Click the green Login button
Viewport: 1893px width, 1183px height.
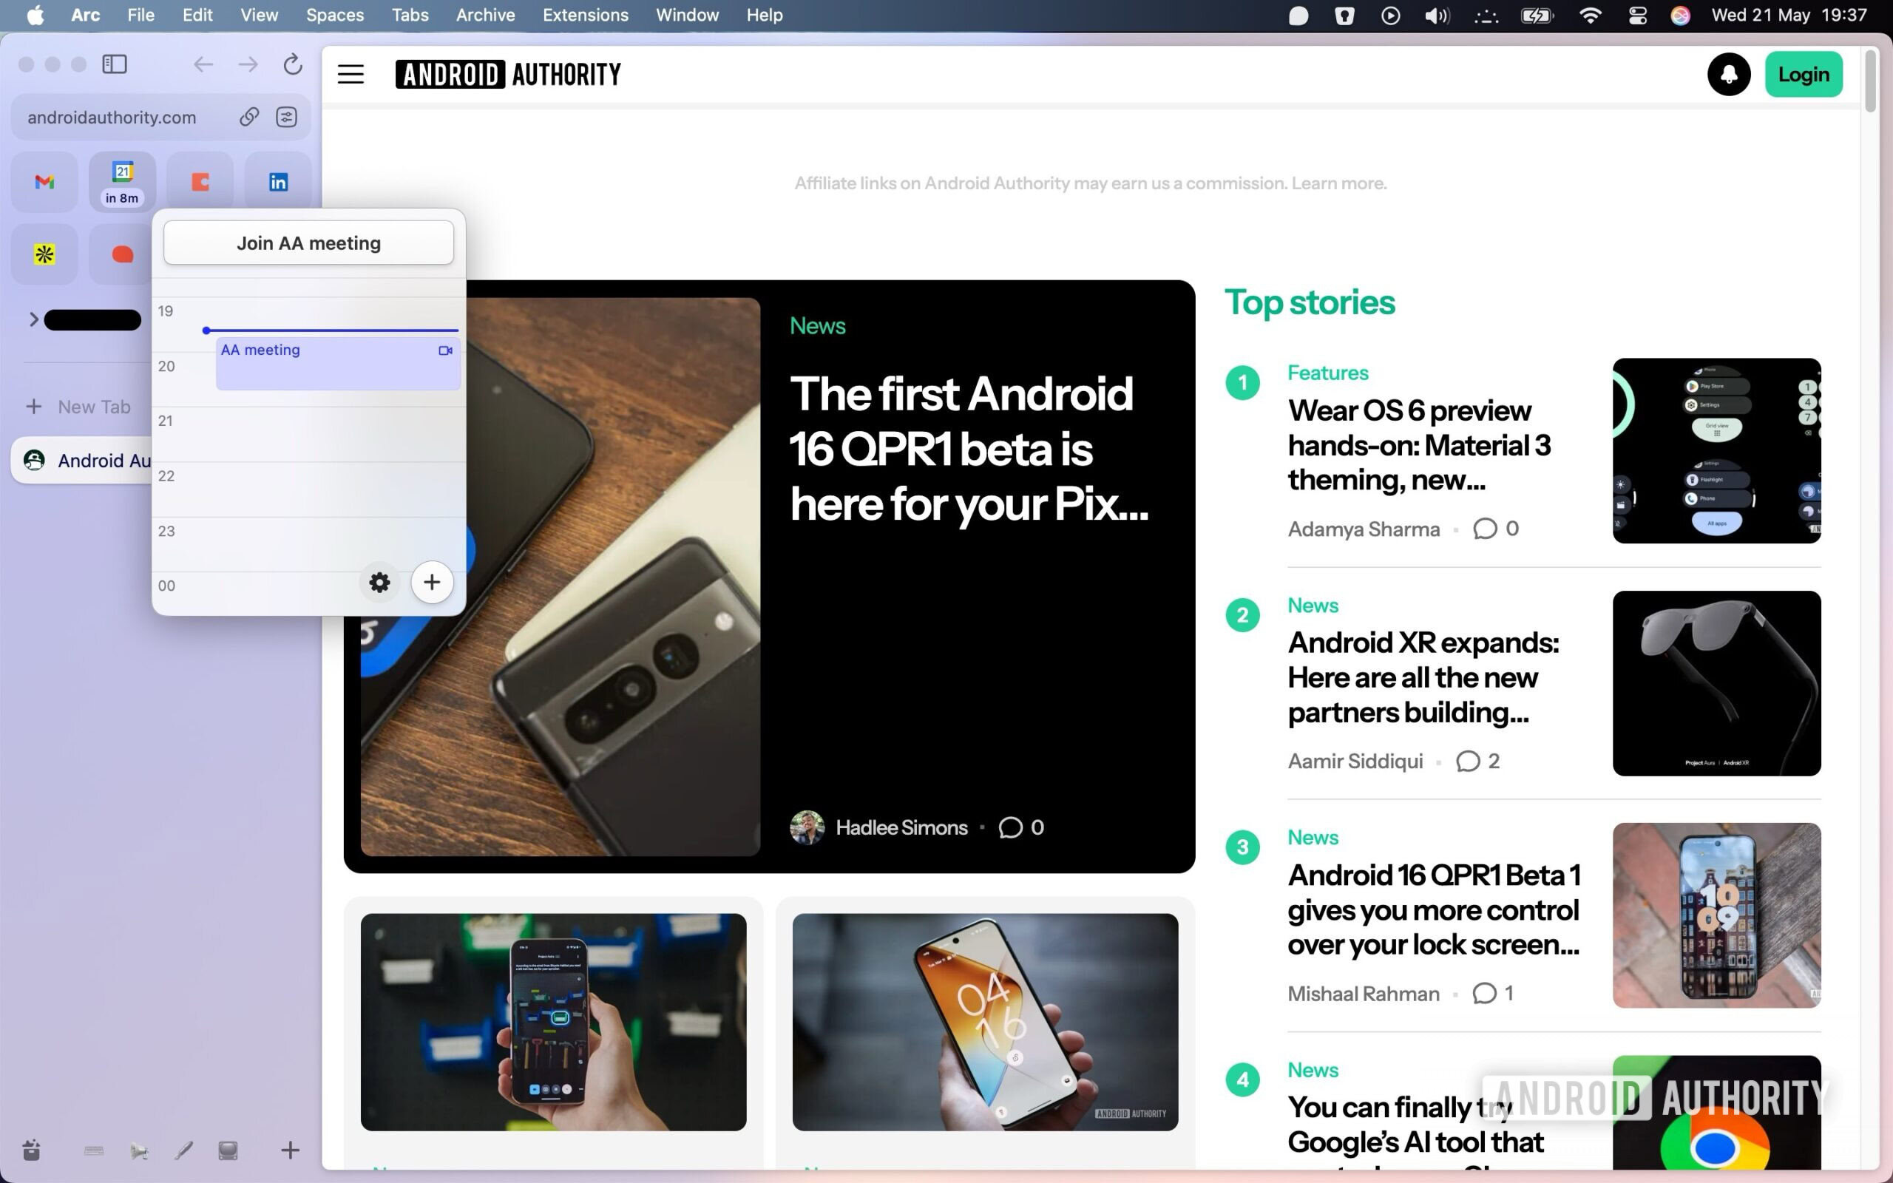pyautogui.click(x=1803, y=75)
